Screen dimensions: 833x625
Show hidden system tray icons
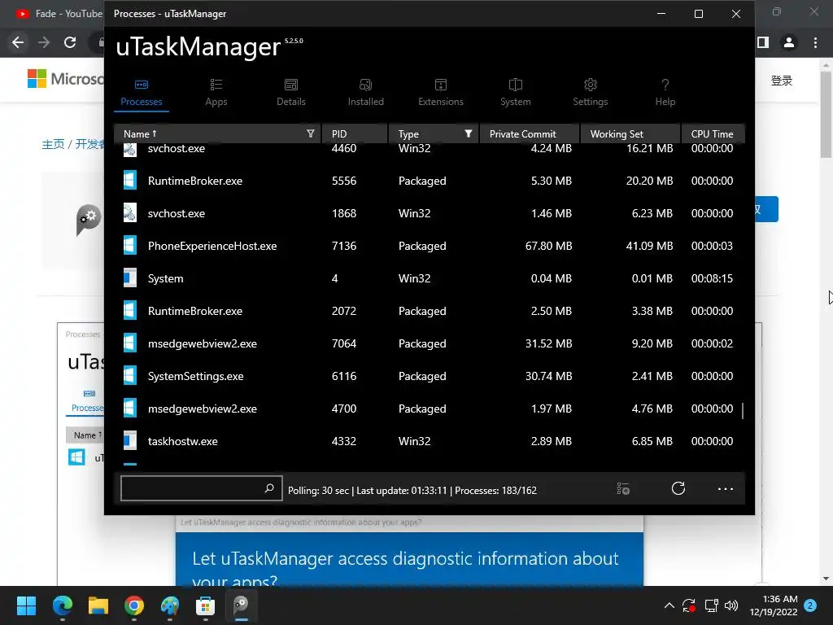669,605
